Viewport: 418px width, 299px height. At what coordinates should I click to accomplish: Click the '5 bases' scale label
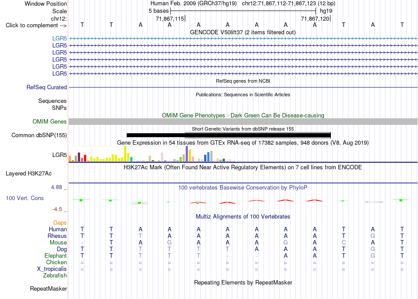[x=158, y=11]
